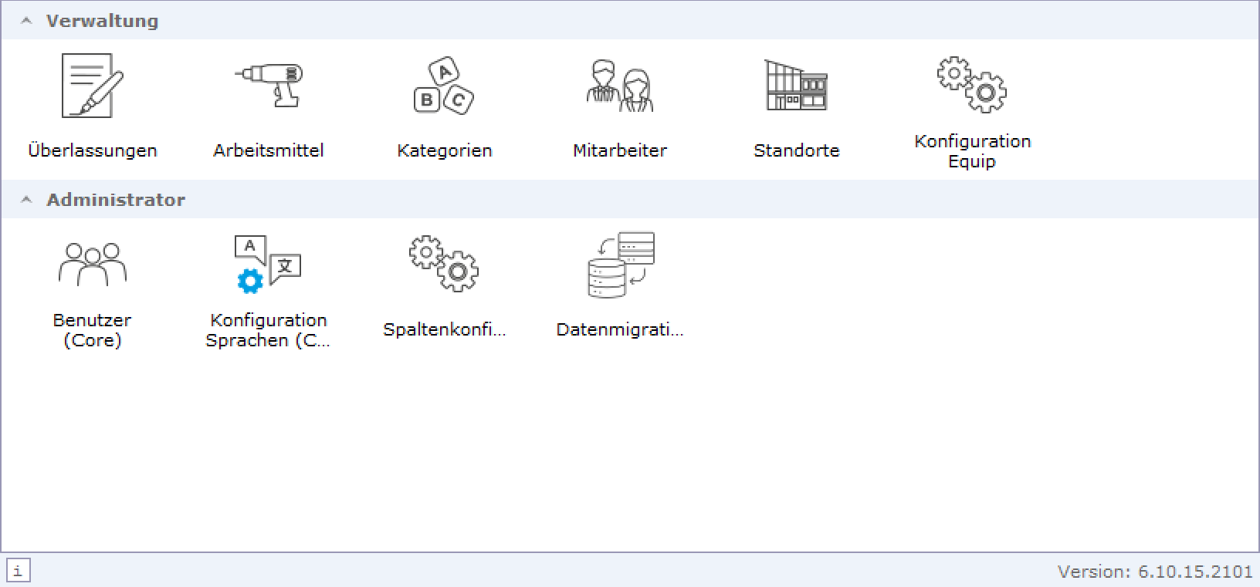Click the Überlassungen label
This screenshot has height=587, width=1260.
pos(93,150)
